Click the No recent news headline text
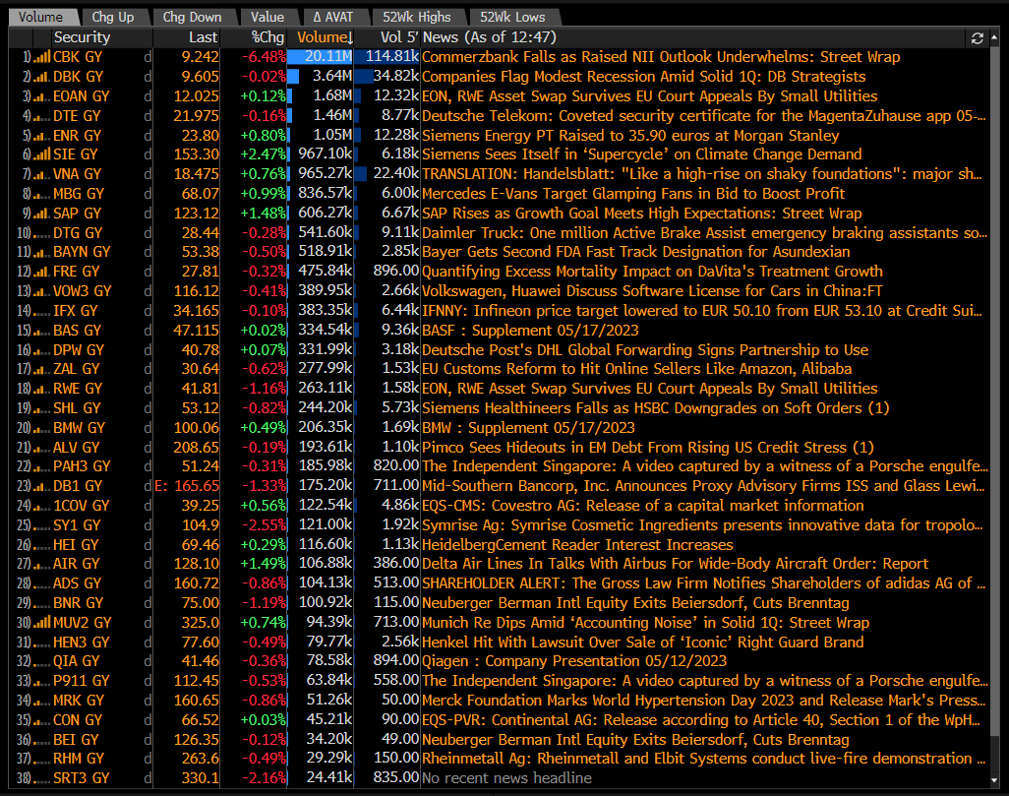 point(506,778)
